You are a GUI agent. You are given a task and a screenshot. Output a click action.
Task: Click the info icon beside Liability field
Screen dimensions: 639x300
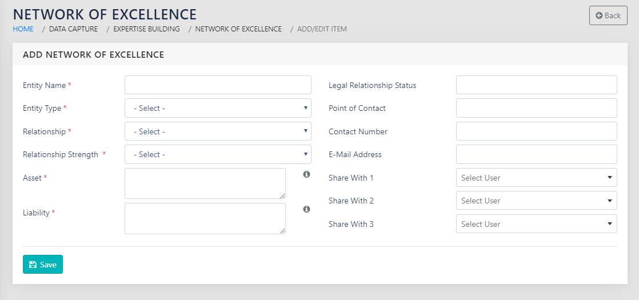[306, 209]
